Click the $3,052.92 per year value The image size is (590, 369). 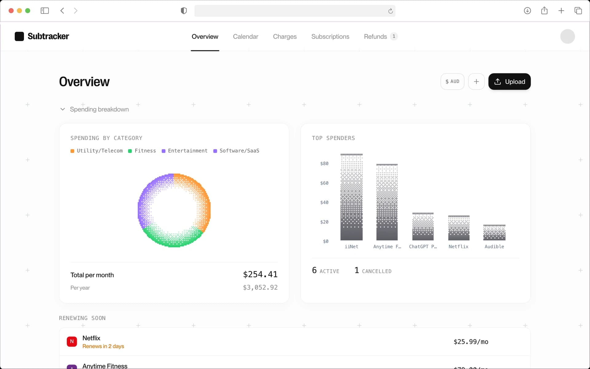pyautogui.click(x=260, y=287)
